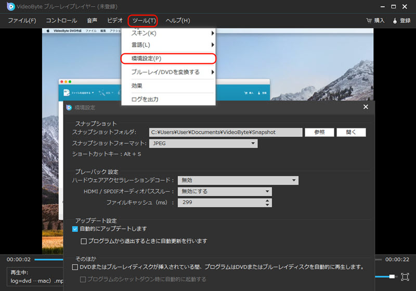Screen dimensions: 416x291
Task: Expand the スキン(K) submenu
Action: (168, 33)
